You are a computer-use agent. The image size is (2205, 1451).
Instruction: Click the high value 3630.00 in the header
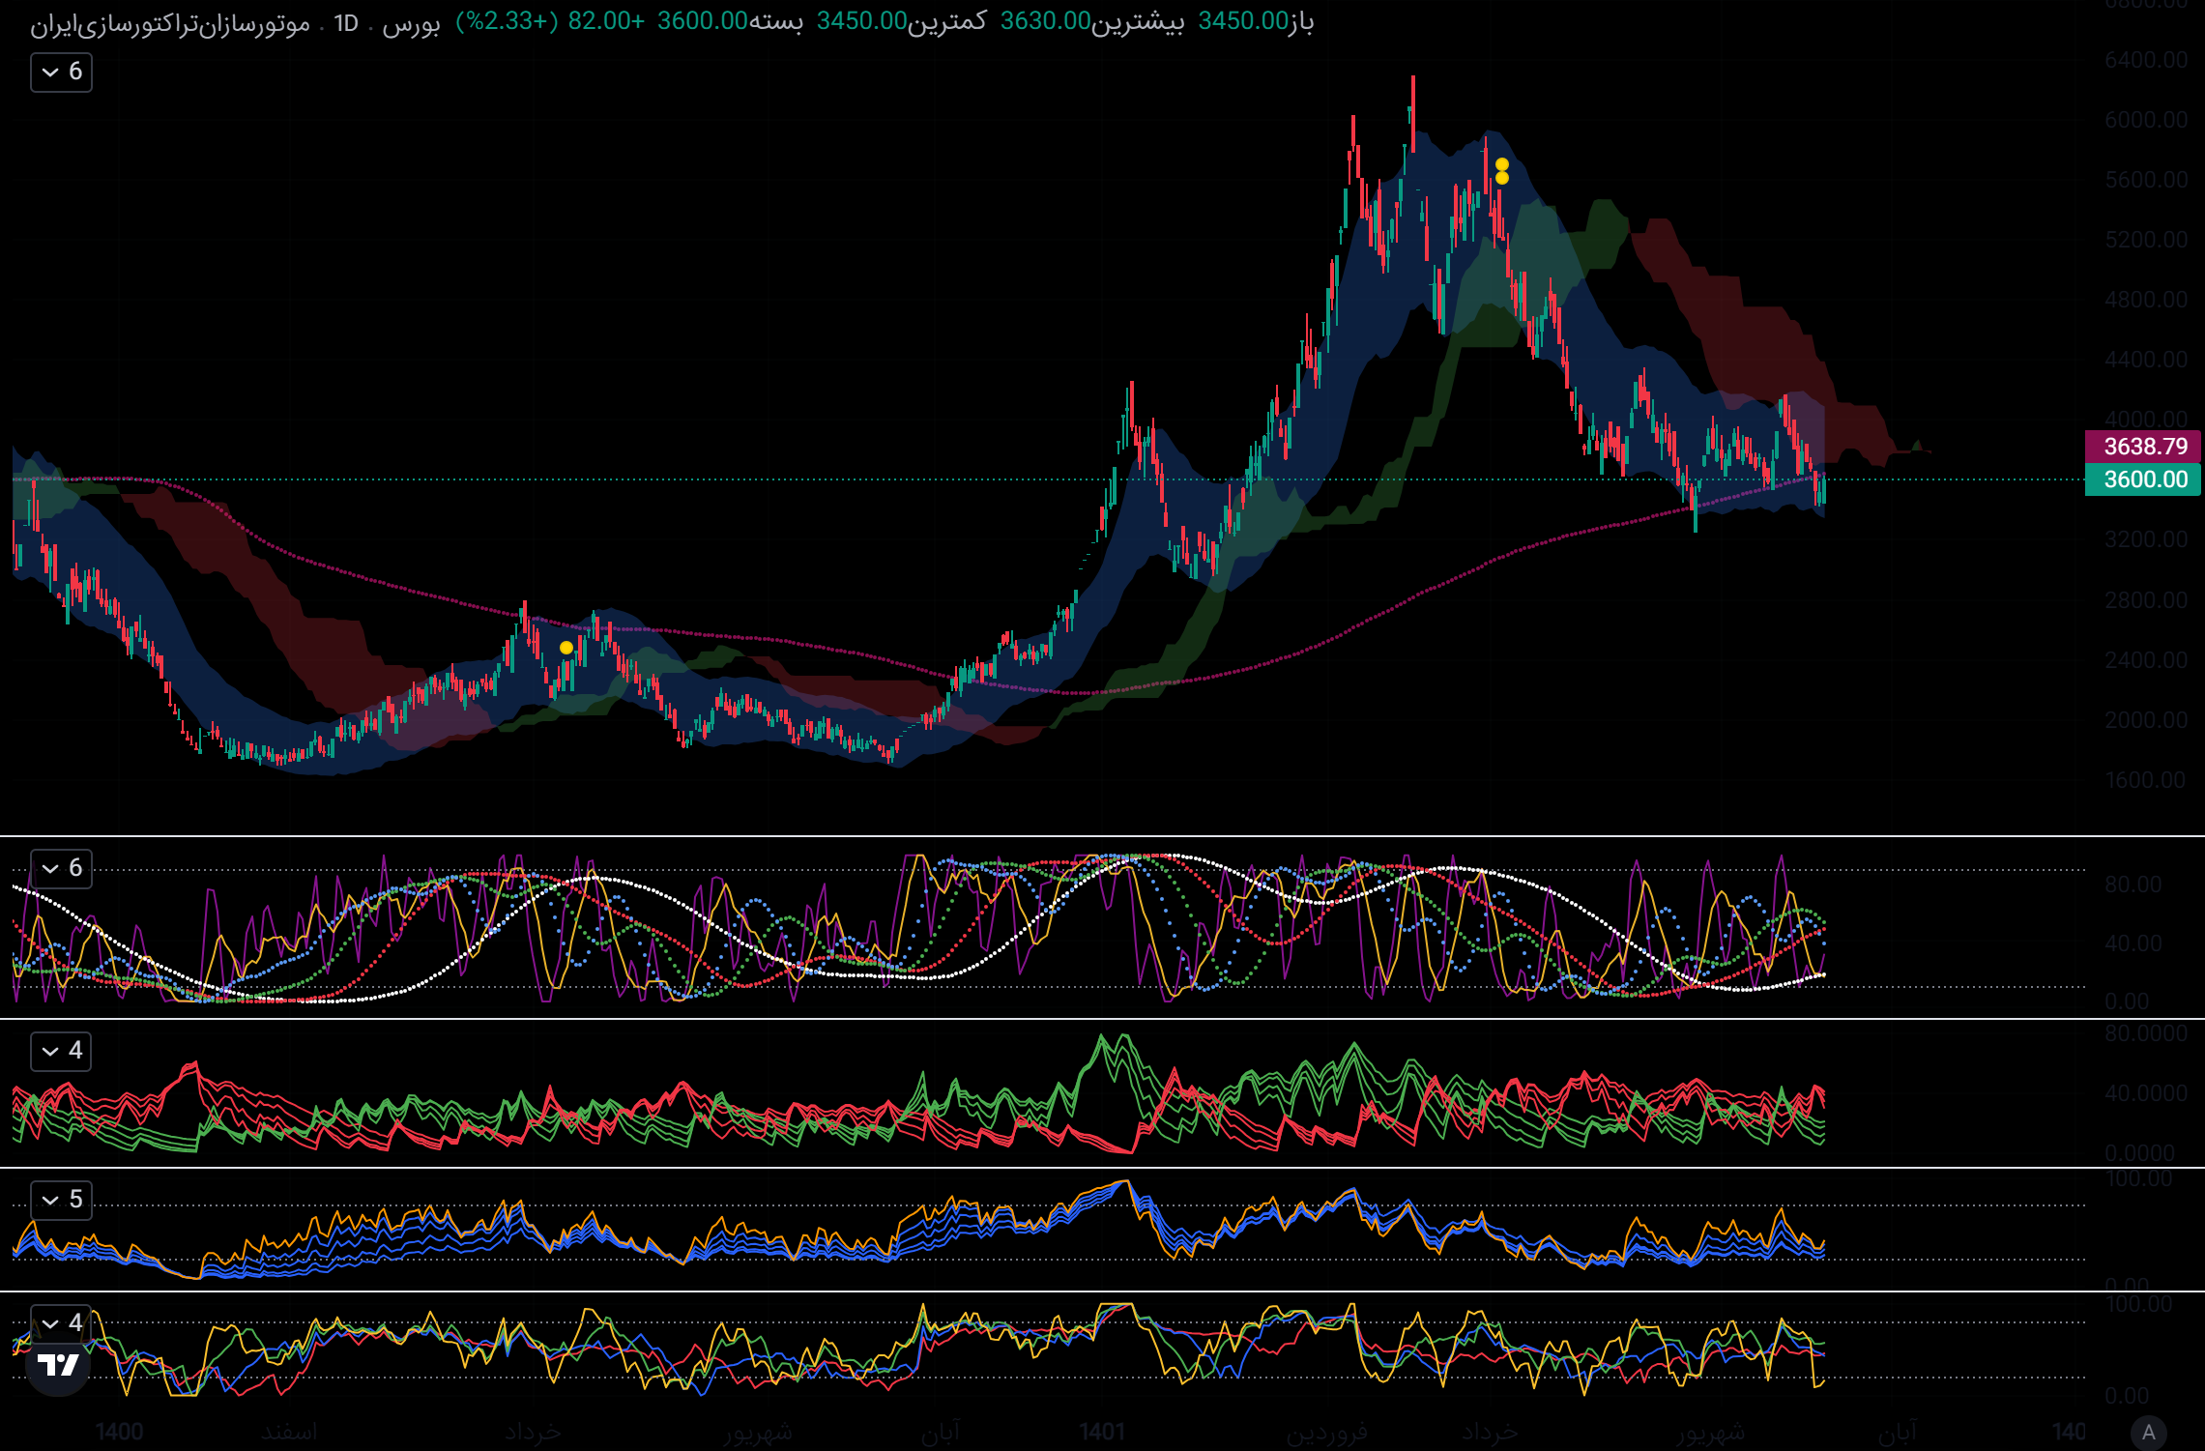(1045, 21)
